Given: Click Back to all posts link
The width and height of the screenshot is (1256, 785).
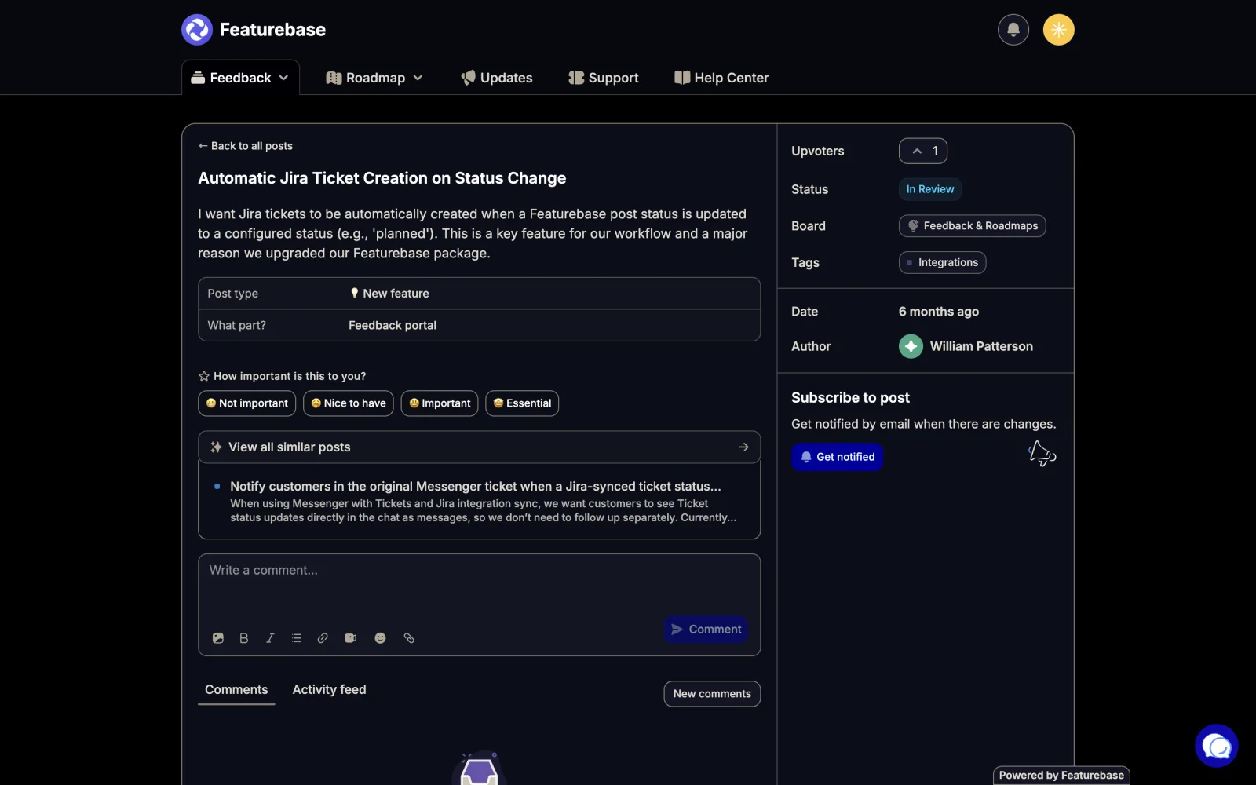Looking at the screenshot, I should (246, 146).
